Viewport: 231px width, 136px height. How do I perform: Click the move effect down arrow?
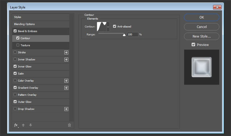pos(30,125)
